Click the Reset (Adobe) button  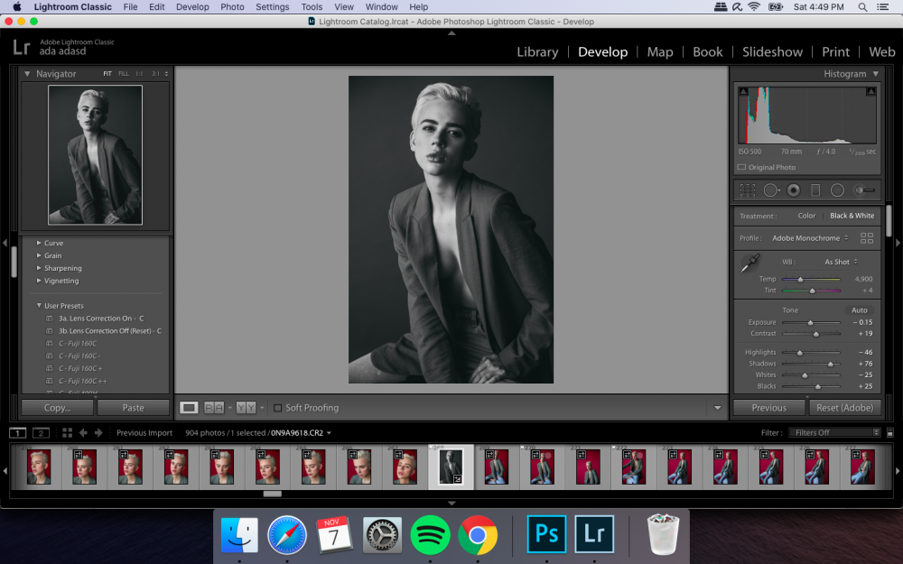click(x=845, y=408)
